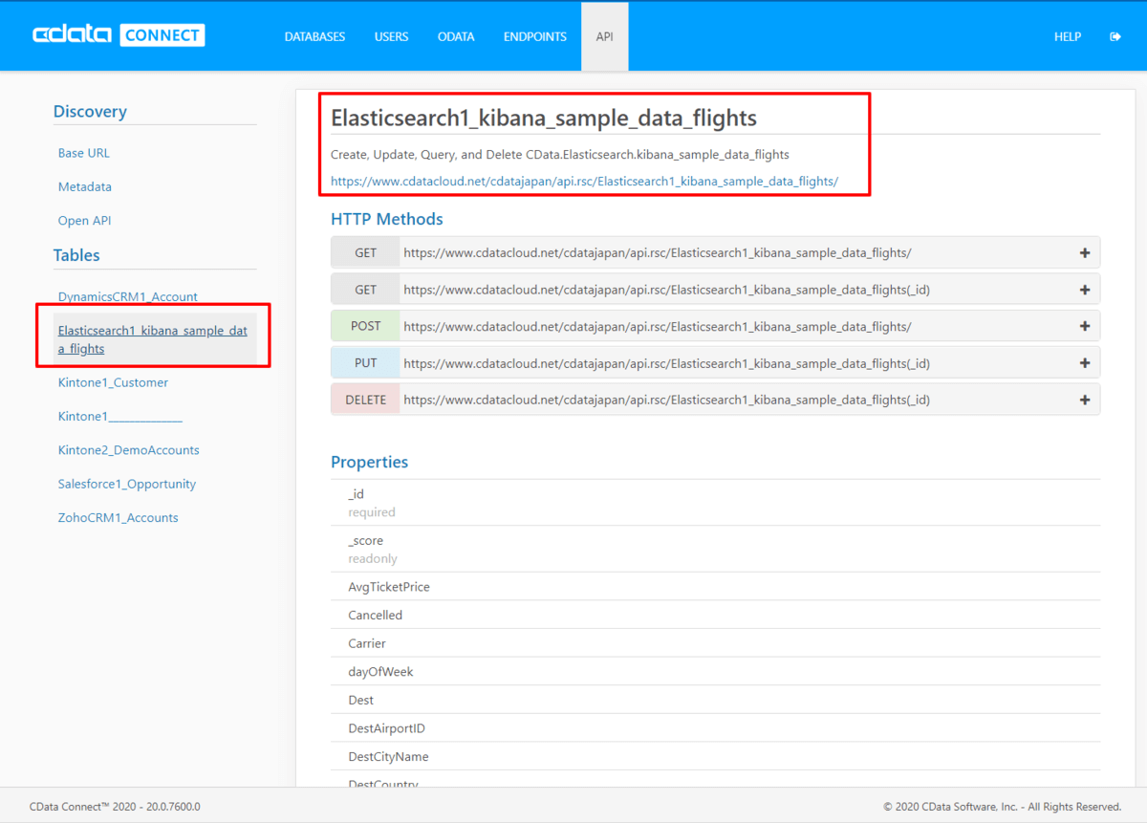Screen dimensions: 1147x823
Task: Expand the DELETE method plus icon
Action: (x=1084, y=400)
